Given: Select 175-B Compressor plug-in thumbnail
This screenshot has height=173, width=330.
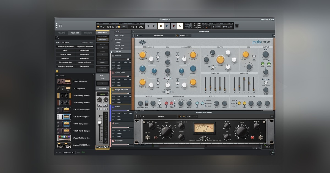Looking at the screenshot, I should point(64,82).
